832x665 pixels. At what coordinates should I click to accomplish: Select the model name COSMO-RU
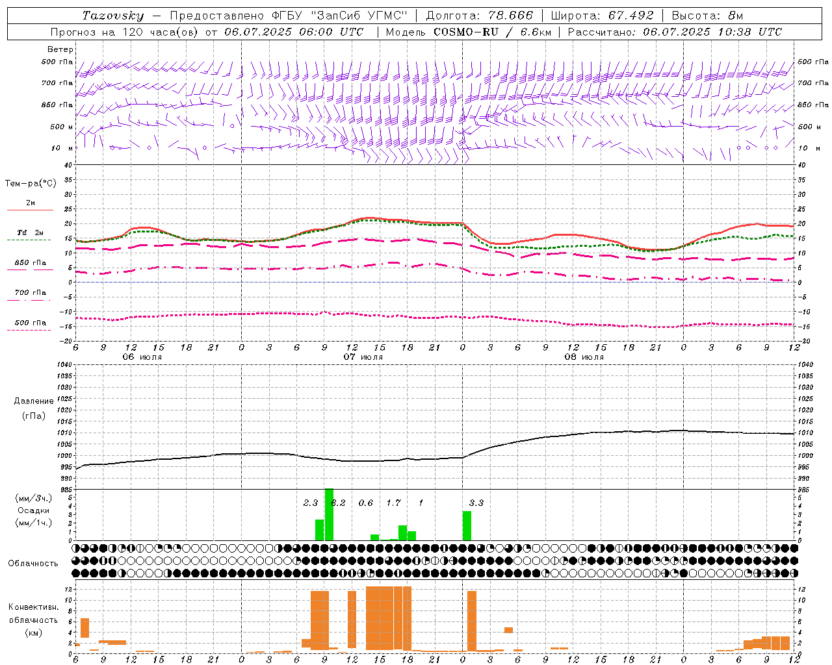tap(467, 31)
